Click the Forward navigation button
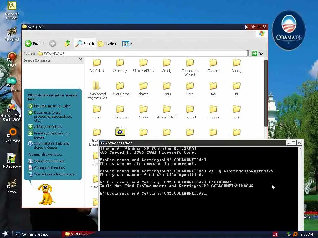 pos(52,43)
